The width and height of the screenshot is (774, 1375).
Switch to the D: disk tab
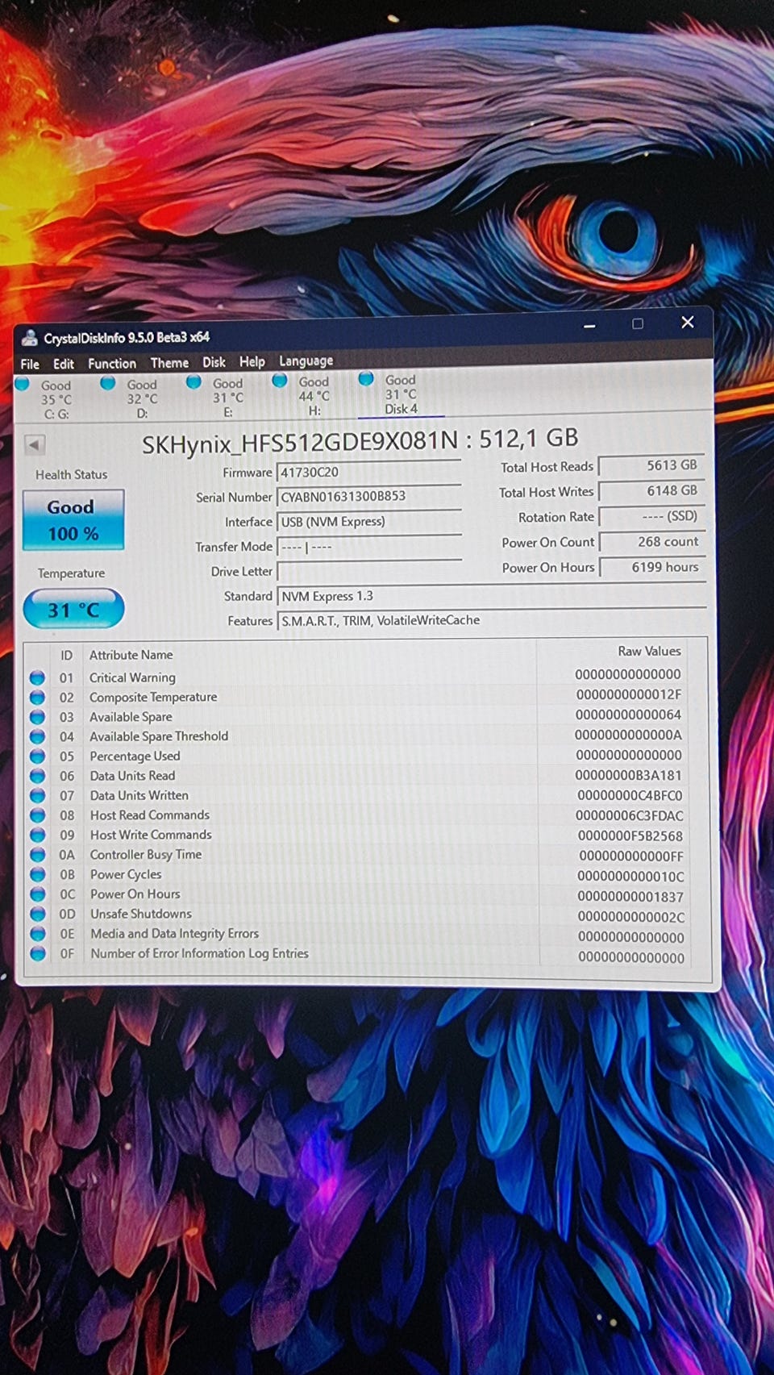click(x=141, y=398)
